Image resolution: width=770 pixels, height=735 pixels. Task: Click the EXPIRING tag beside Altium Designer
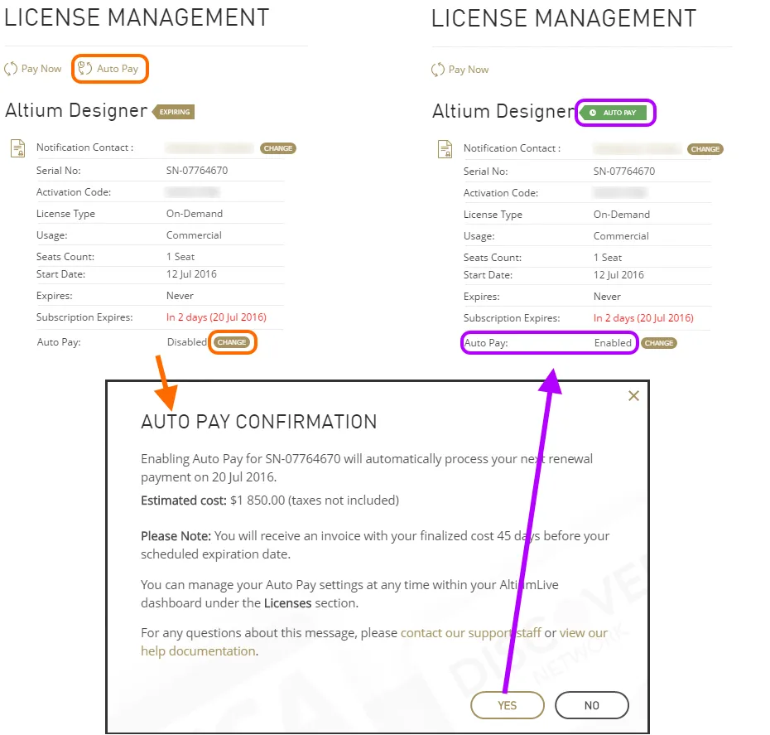click(173, 112)
